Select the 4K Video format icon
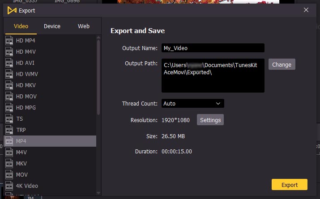The height and width of the screenshot is (199, 320). click(x=9, y=186)
